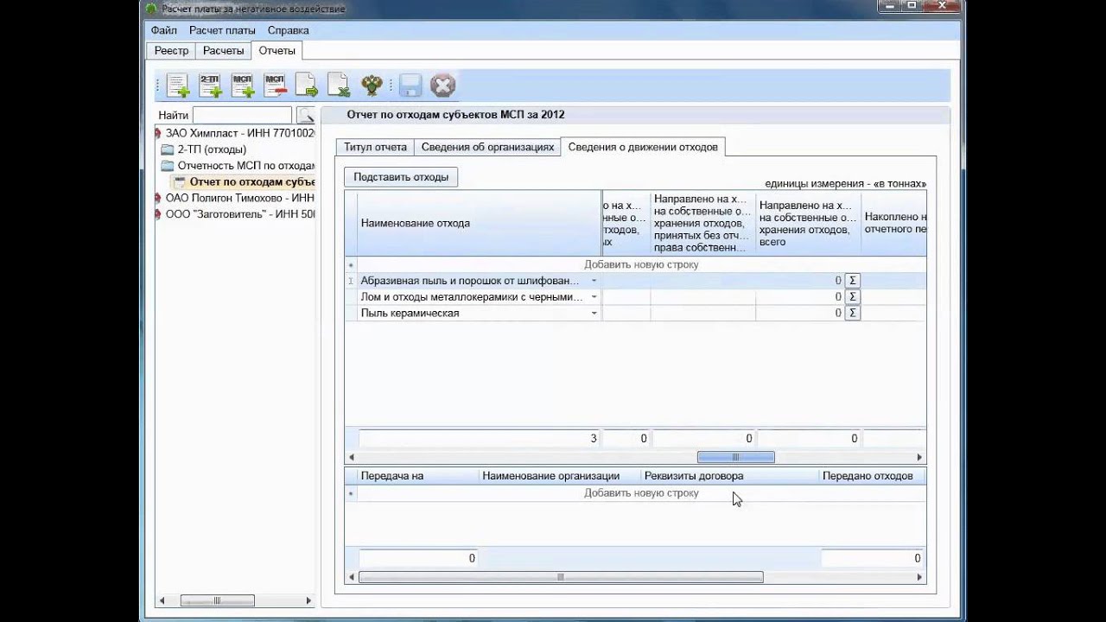Viewport: 1106px width, 622px height.
Task: Click the add new report icon with green plus
Action: click(x=178, y=86)
